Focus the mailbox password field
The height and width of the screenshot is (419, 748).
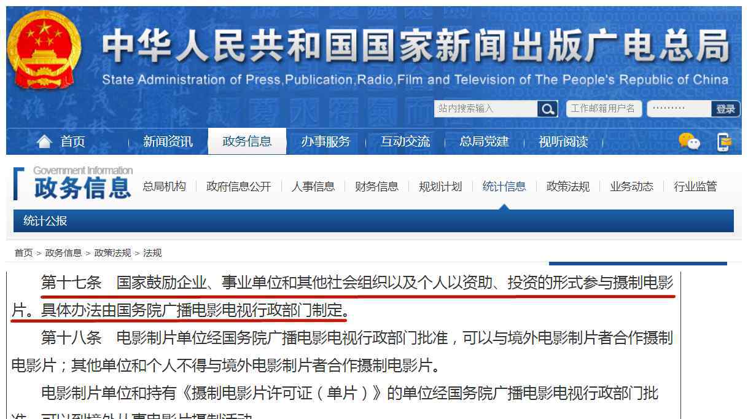coord(679,109)
